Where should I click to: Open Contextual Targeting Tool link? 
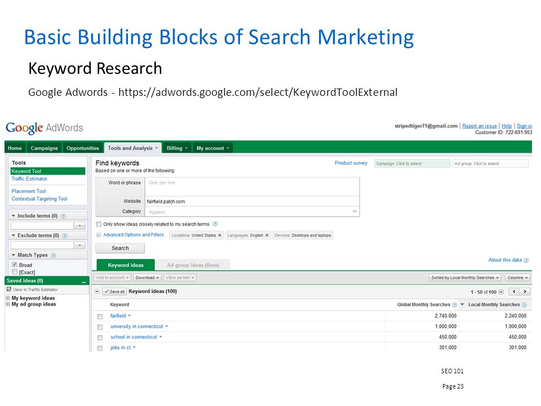click(39, 199)
